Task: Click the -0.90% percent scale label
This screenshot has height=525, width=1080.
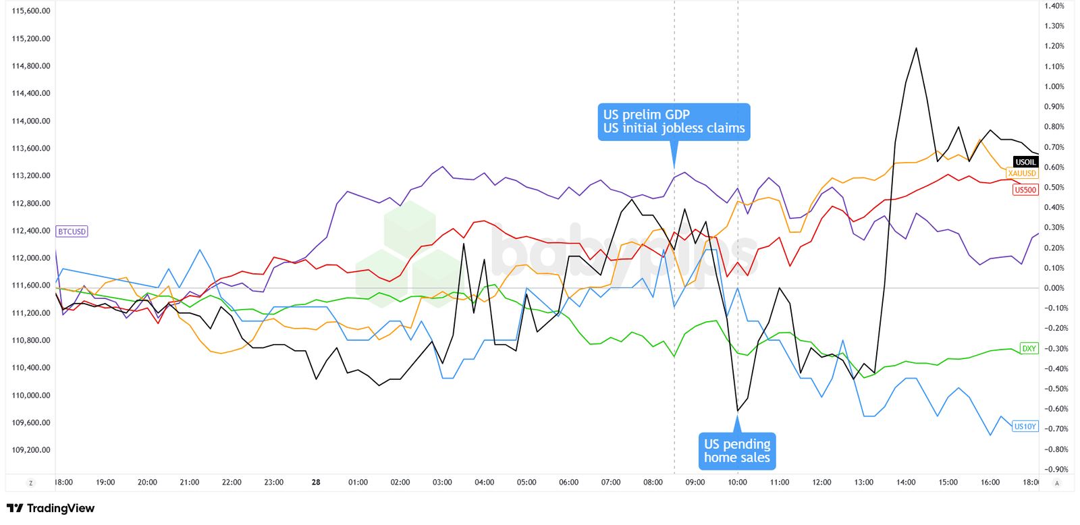Action: click(x=1053, y=469)
